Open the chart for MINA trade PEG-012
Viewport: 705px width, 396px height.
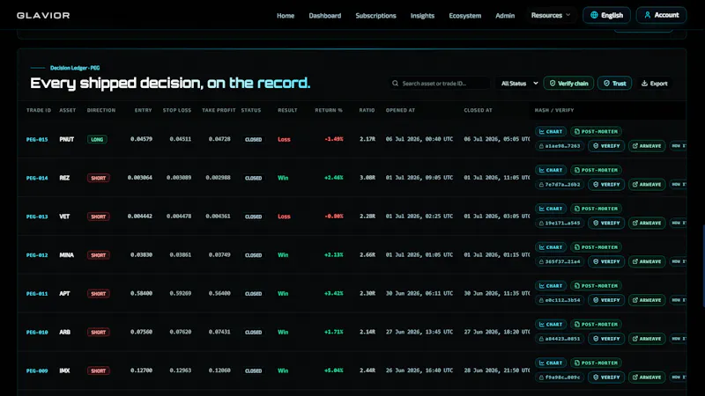(x=550, y=247)
